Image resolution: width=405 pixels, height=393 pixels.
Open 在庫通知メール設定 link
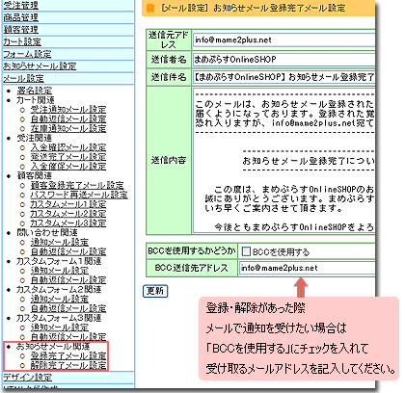(x=68, y=128)
